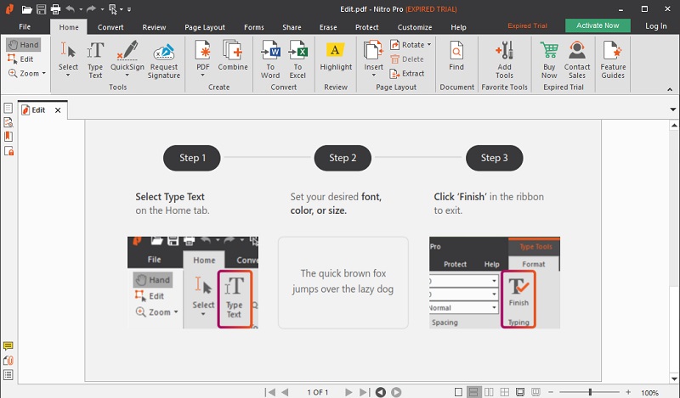Image resolution: width=680 pixels, height=398 pixels.
Task: Open the Feature Guides
Action: pyautogui.click(x=613, y=58)
